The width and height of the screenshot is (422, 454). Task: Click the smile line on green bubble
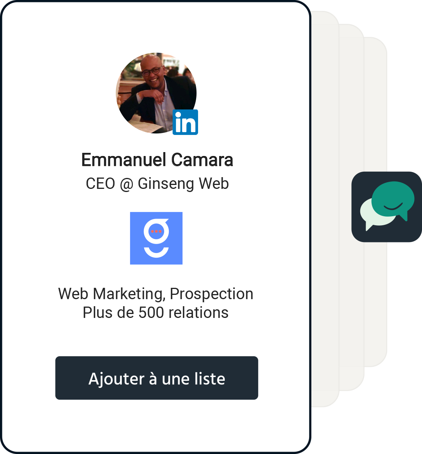click(x=393, y=206)
